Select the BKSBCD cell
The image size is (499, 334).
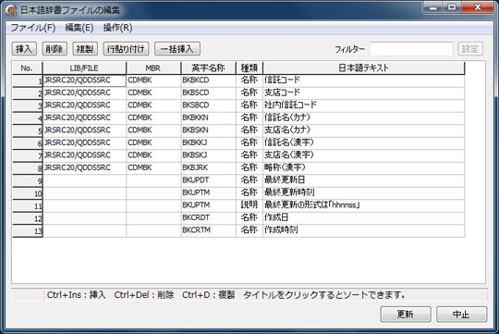click(209, 105)
